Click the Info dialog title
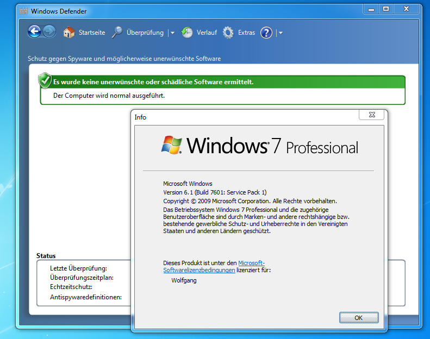430x339 pixels. 140,117
